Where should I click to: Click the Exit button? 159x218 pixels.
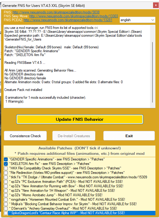coord(129,136)
